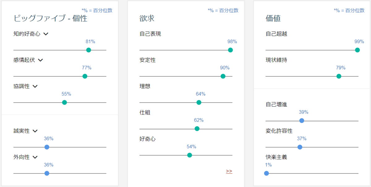The image size is (371, 187).
Task: Click the 好奇心 54% slider dot
Action: 190,155
